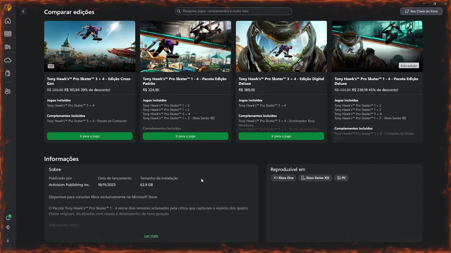Switch to Tela Cheia do Xbox
451x253 pixels.
point(421,11)
